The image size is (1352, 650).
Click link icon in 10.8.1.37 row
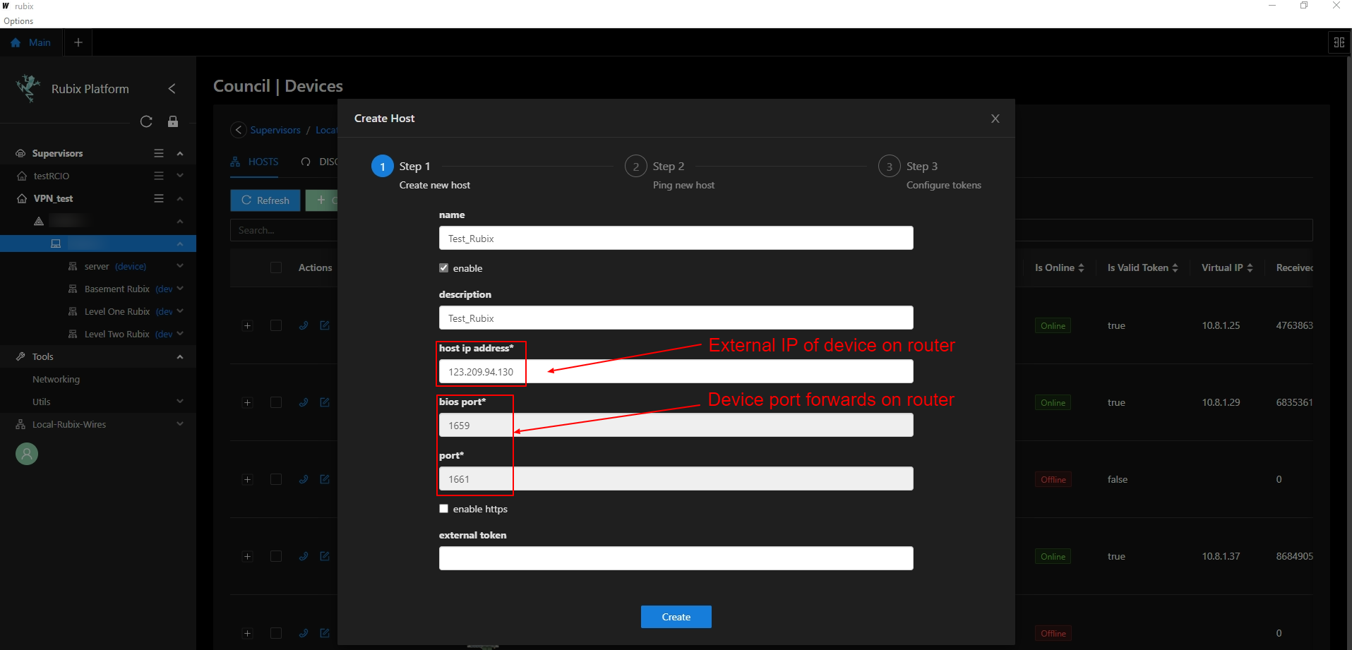(304, 556)
